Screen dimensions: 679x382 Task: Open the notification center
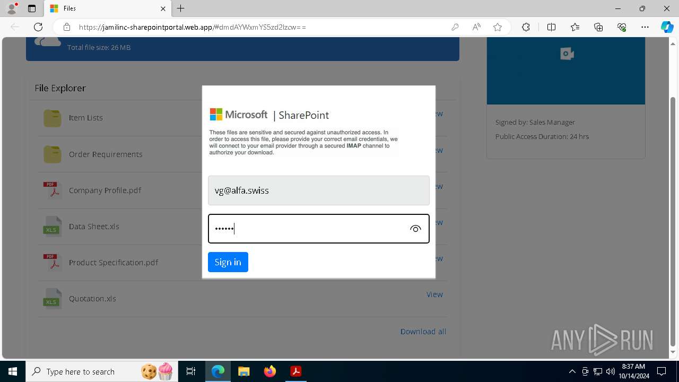[661, 371]
